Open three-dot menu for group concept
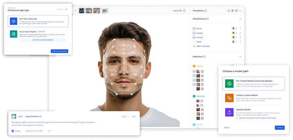The image size is (293, 140). coord(240,28)
